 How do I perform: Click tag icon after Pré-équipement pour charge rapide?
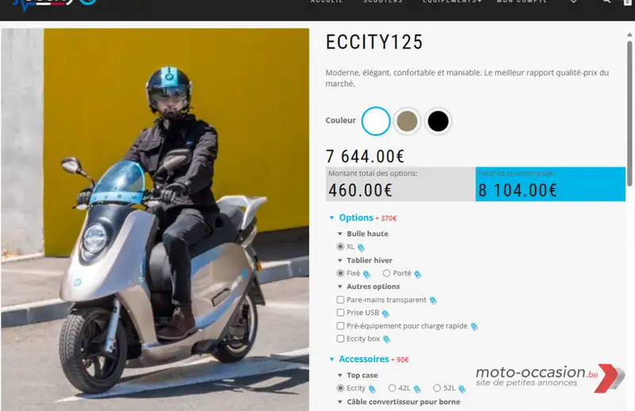click(x=474, y=326)
